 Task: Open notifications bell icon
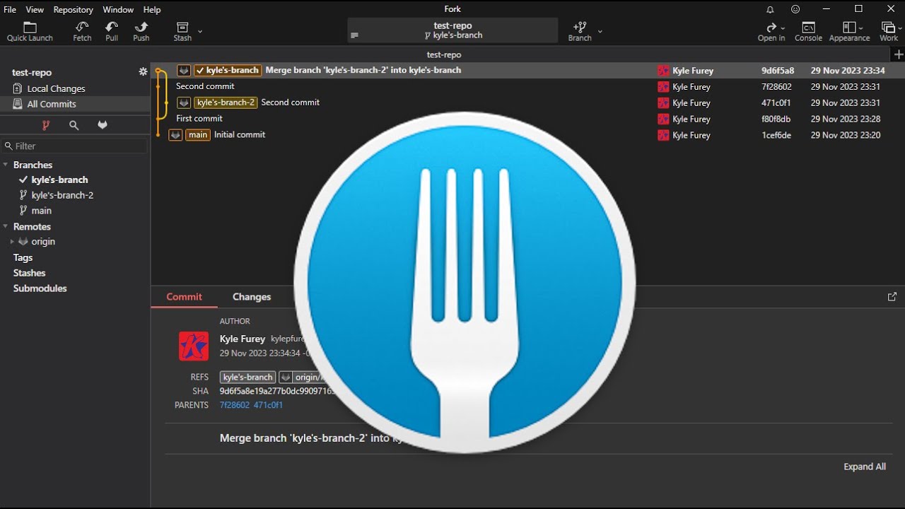770,9
